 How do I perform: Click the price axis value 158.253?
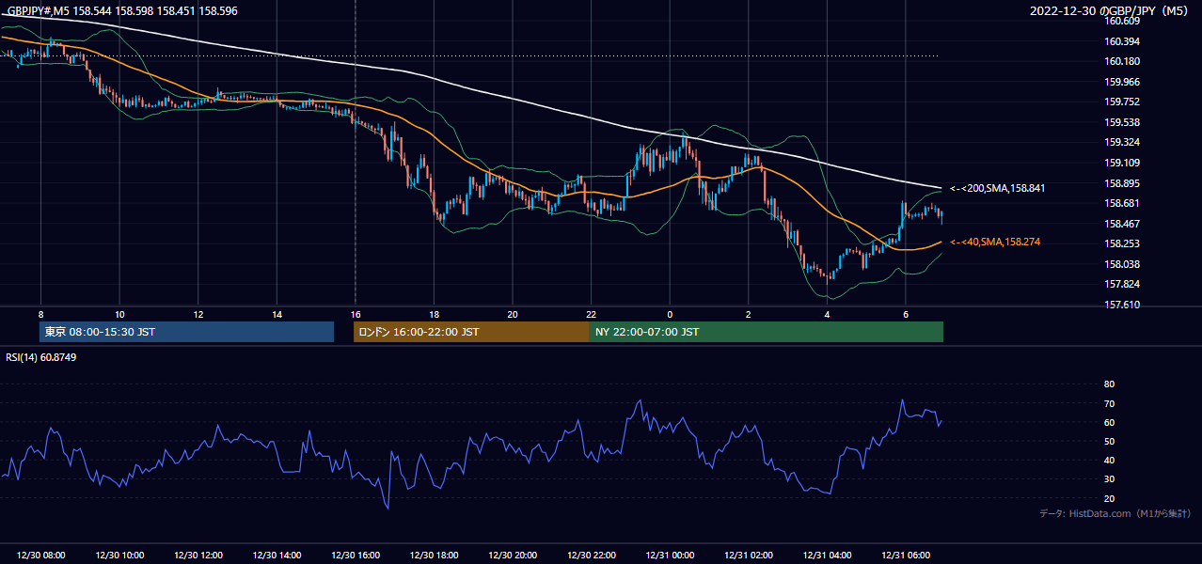[x=1122, y=243]
